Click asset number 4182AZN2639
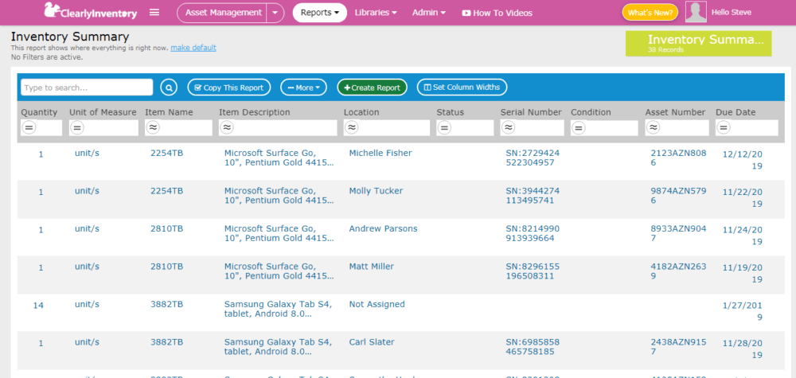This screenshot has height=378, width=796. click(x=678, y=271)
